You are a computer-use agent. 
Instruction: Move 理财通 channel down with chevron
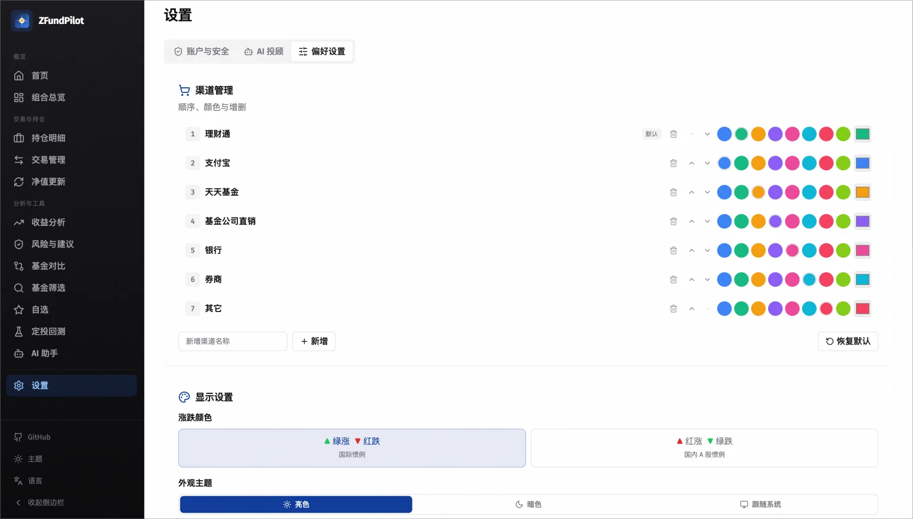point(708,134)
